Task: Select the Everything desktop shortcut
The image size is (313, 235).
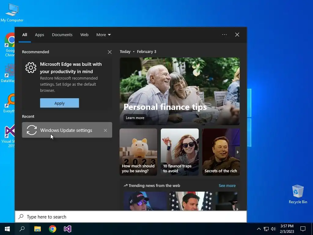Action: click(9, 103)
